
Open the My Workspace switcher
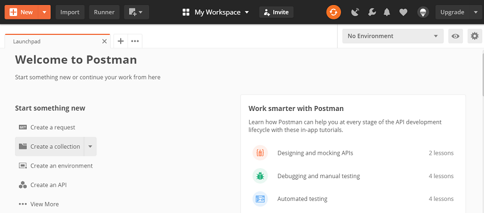point(216,12)
